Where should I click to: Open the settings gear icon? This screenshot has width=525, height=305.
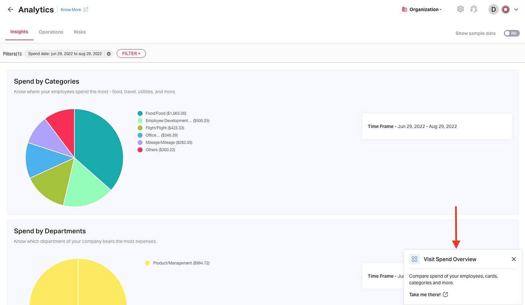[x=460, y=9]
